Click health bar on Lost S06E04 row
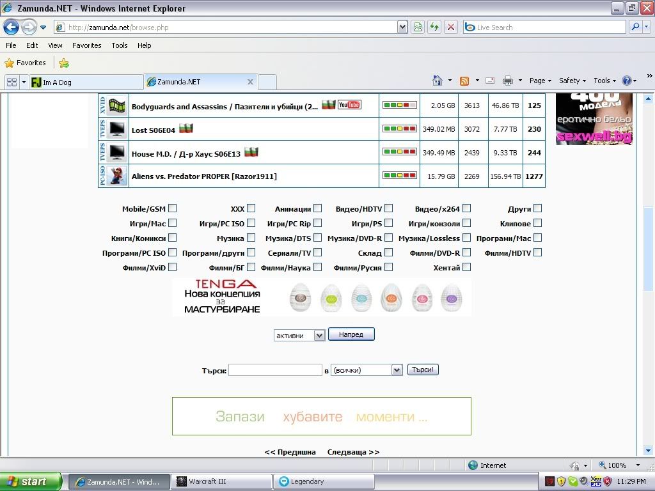Image resolution: width=655 pixels, height=491 pixels. [400, 129]
